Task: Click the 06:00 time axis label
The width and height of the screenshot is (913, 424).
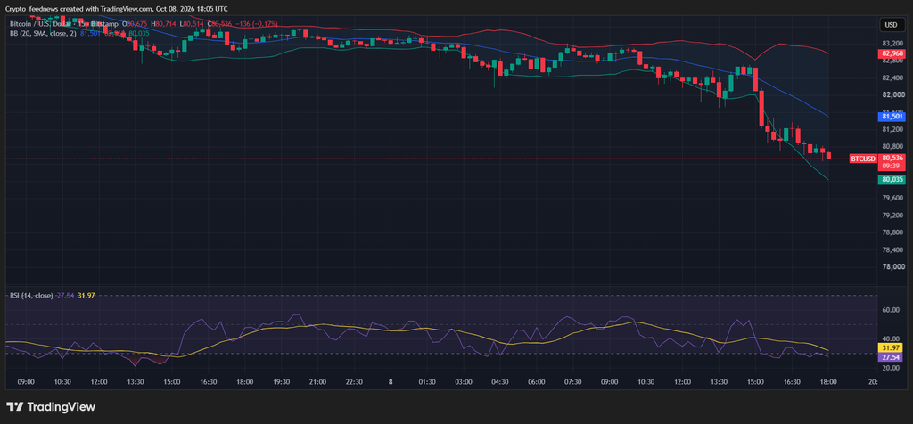Action: [537, 382]
